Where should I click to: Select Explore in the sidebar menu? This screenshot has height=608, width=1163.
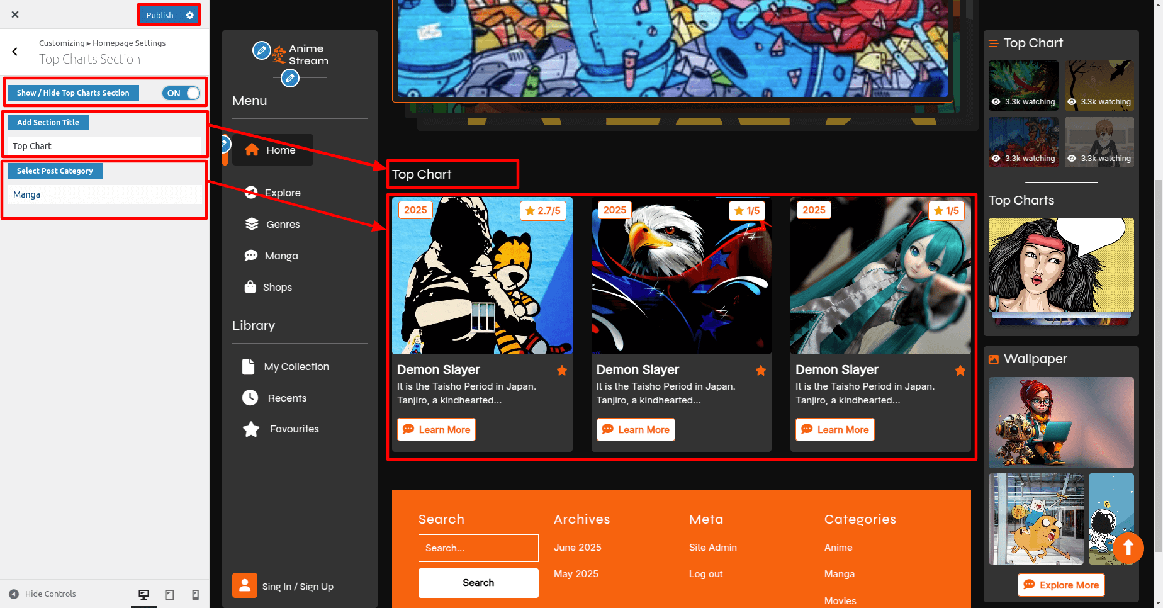(x=282, y=193)
